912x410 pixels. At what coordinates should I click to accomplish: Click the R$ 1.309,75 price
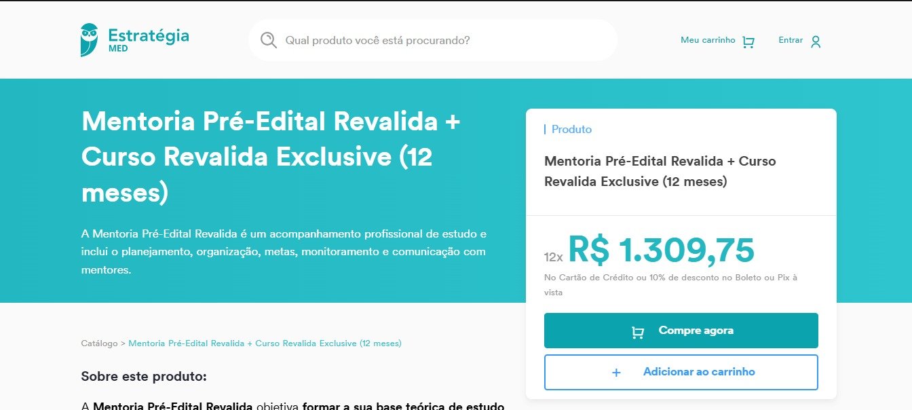(661, 249)
